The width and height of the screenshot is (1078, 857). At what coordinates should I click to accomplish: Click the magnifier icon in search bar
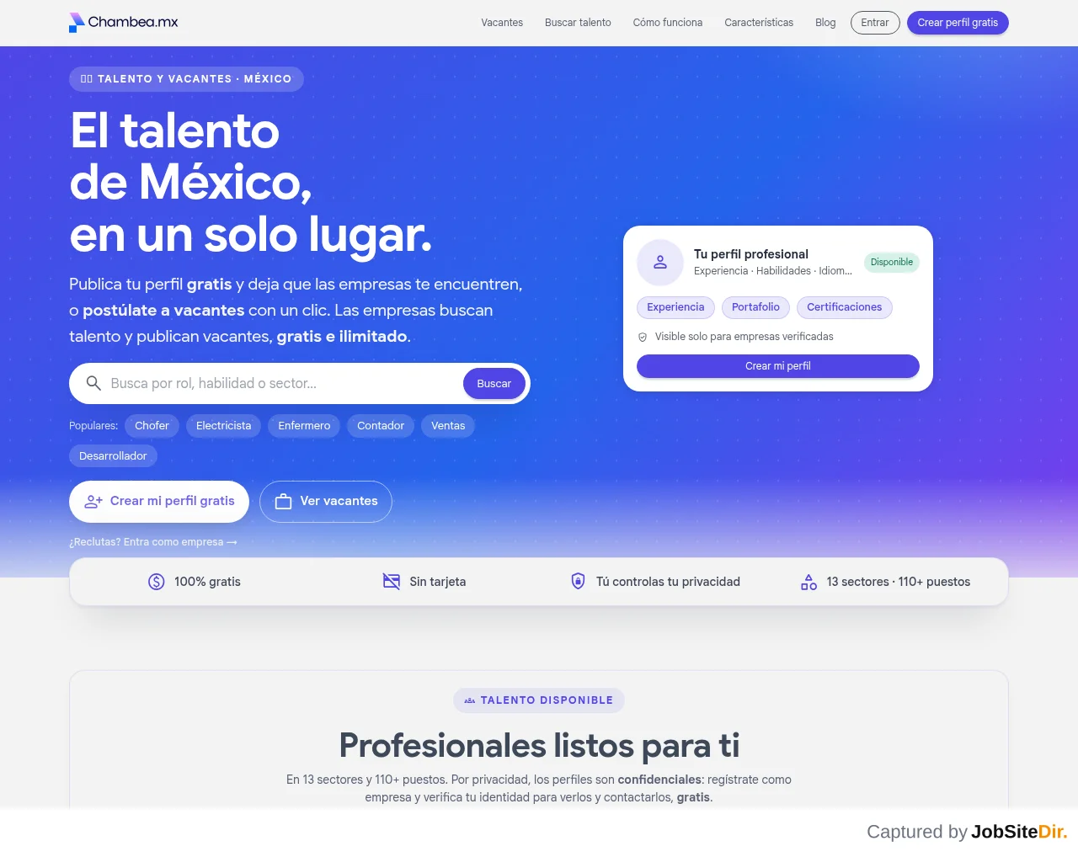93,383
